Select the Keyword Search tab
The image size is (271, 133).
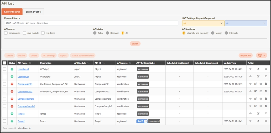pyautogui.click(x=12, y=12)
